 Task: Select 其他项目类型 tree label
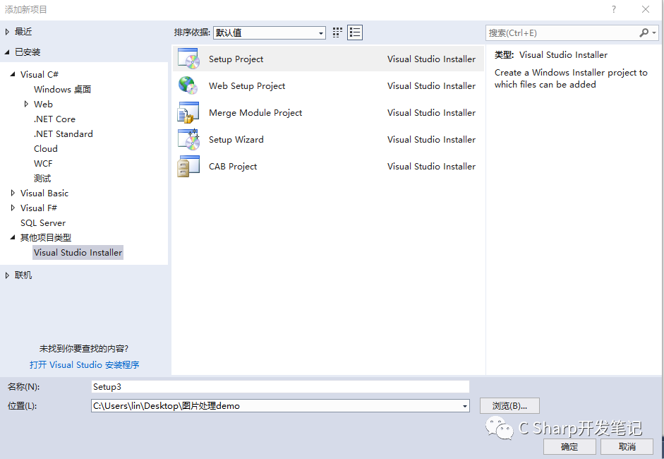coord(46,238)
